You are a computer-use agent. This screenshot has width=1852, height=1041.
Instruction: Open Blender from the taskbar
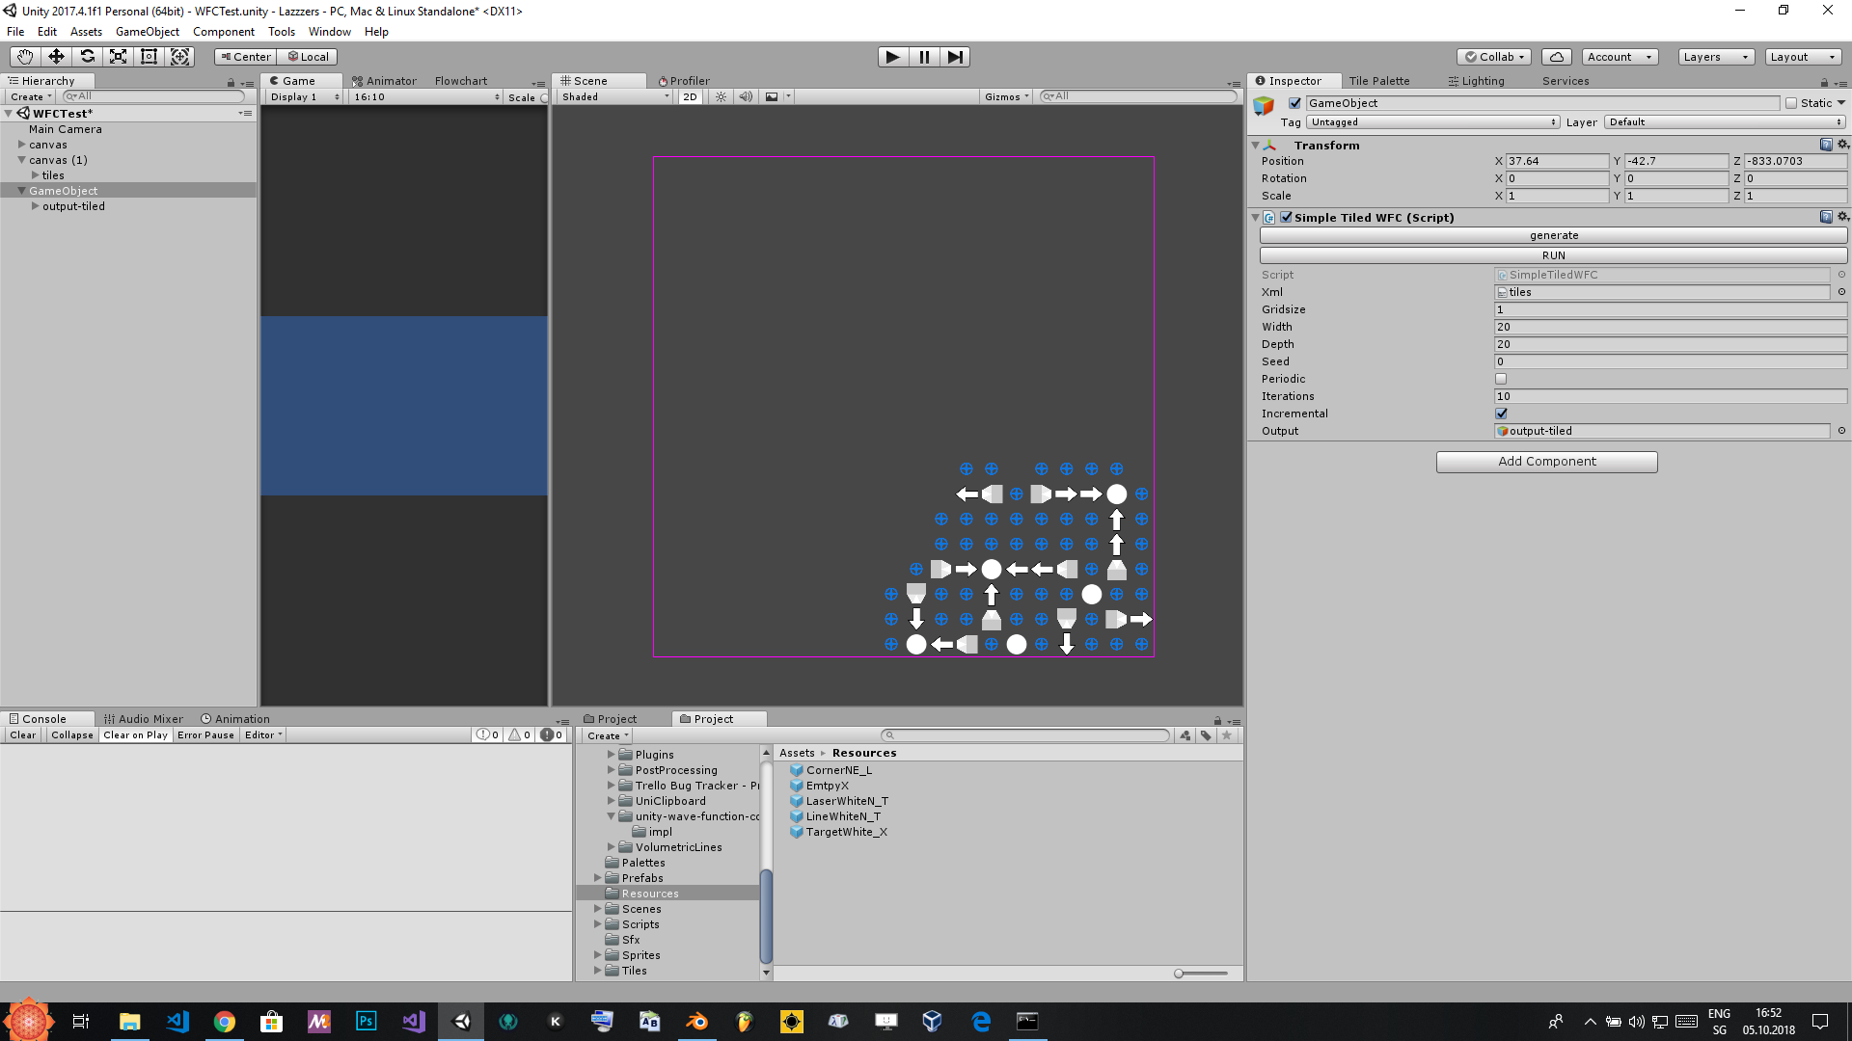pyautogui.click(x=696, y=1021)
